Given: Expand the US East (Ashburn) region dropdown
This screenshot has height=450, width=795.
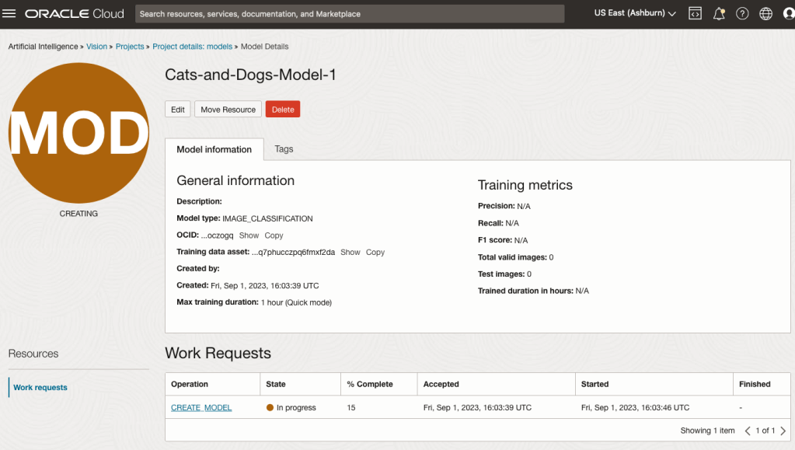Looking at the screenshot, I should coord(635,14).
